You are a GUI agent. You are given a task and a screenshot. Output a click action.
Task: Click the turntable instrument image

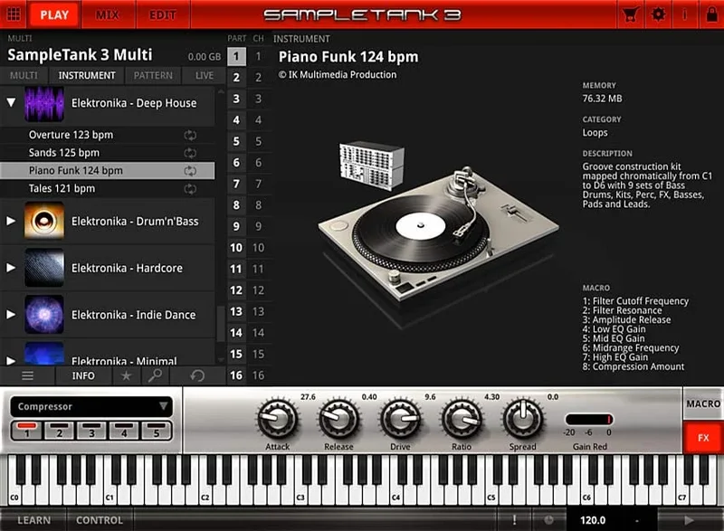[438, 232]
